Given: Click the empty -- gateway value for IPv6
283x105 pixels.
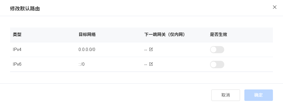Looking at the screenshot, I should point(146,64).
